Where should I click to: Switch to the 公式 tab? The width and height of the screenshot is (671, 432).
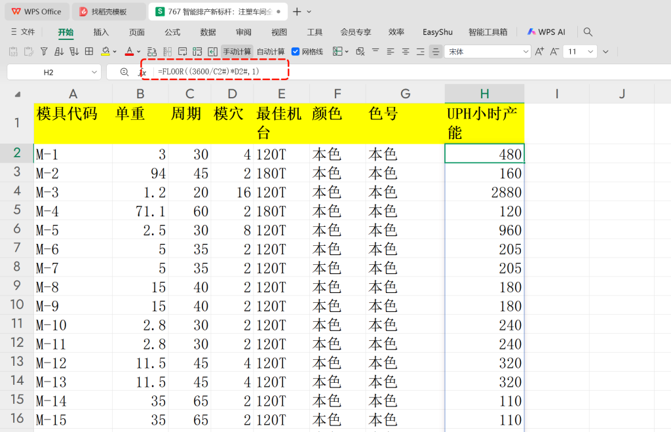click(172, 32)
